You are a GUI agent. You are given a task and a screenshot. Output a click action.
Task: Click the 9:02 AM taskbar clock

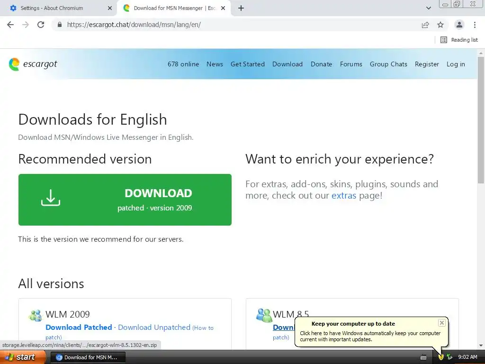click(x=467, y=357)
